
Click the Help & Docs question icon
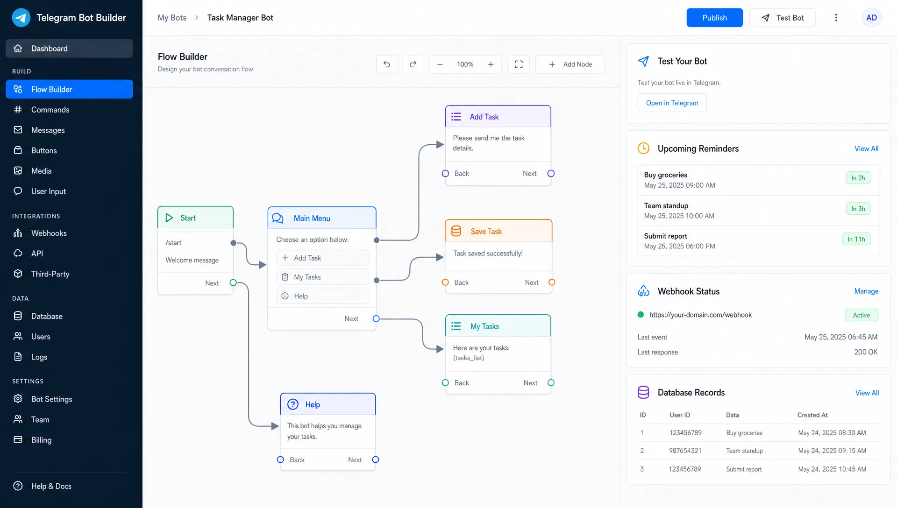click(18, 486)
